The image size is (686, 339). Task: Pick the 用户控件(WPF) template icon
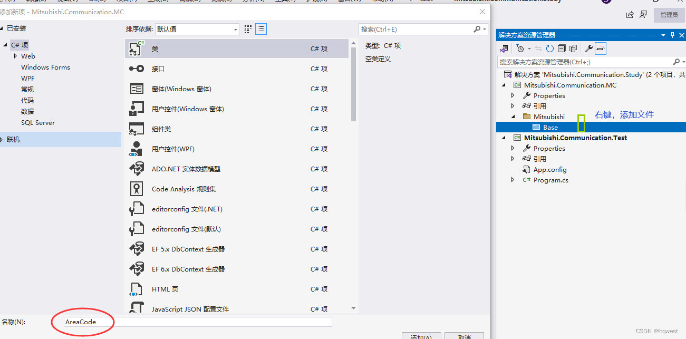point(137,149)
